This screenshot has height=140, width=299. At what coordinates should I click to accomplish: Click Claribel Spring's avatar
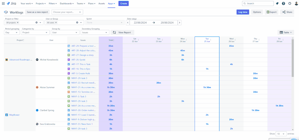point(37,110)
